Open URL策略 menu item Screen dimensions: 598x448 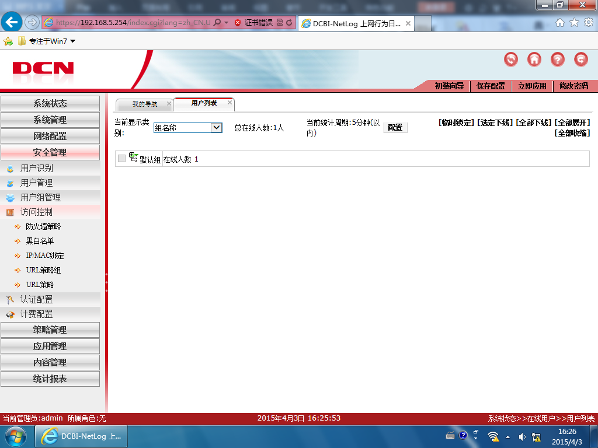point(40,285)
